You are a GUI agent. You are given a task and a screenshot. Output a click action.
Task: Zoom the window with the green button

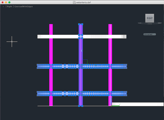click(x=9, y=2)
